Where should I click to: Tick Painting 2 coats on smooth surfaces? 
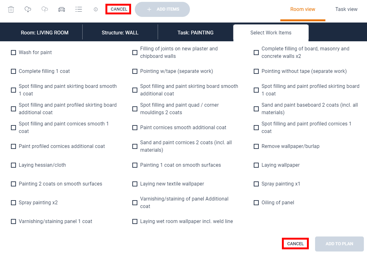13,184
